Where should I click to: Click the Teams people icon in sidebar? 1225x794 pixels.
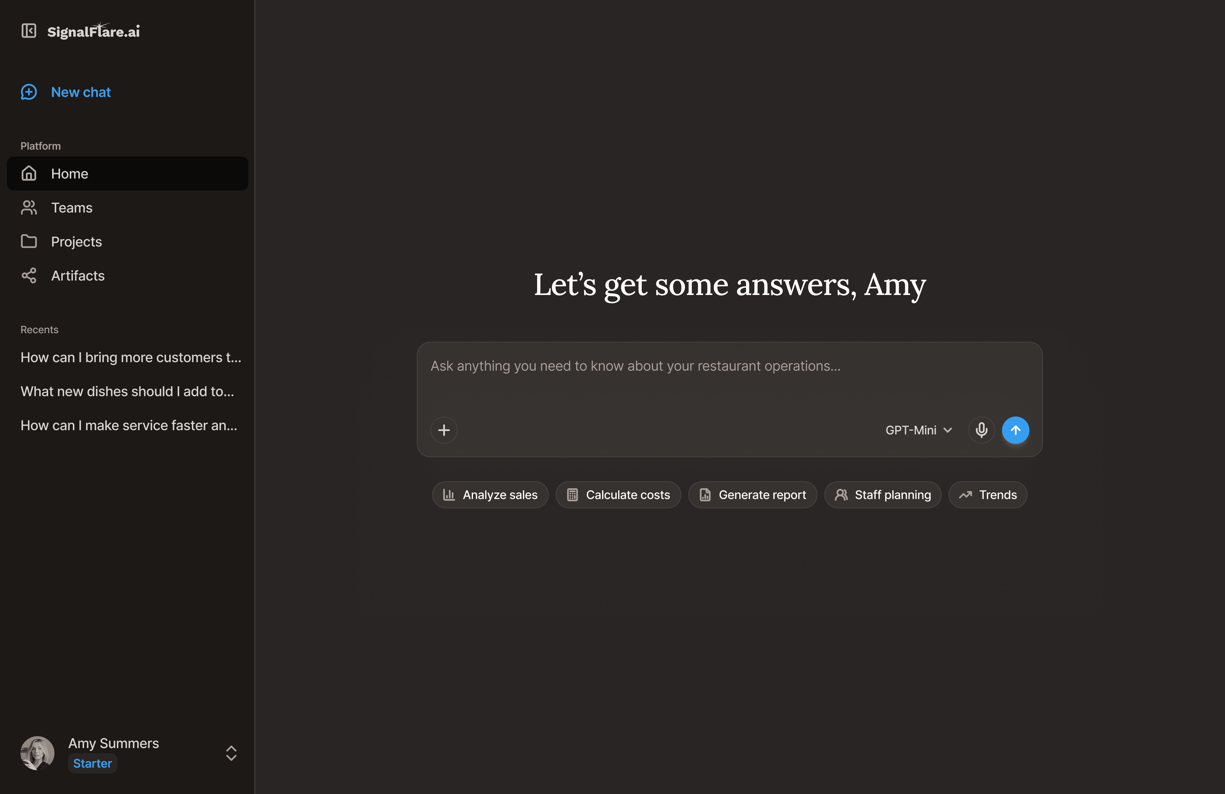click(x=29, y=208)
